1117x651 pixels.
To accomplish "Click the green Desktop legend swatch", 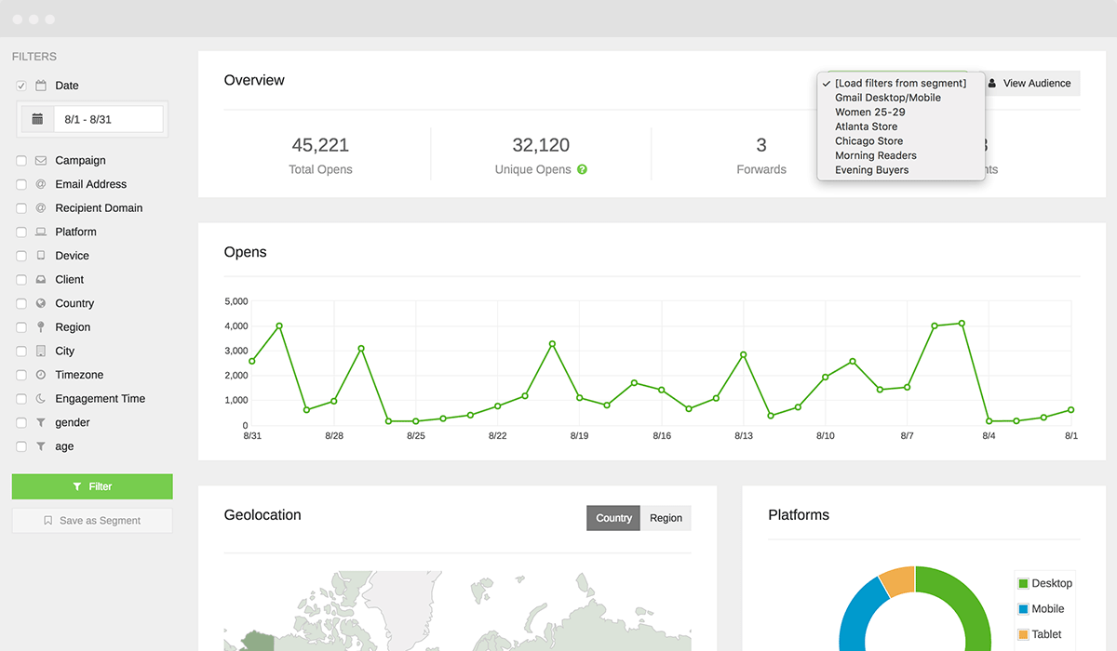I will (x=1023, y=584).
